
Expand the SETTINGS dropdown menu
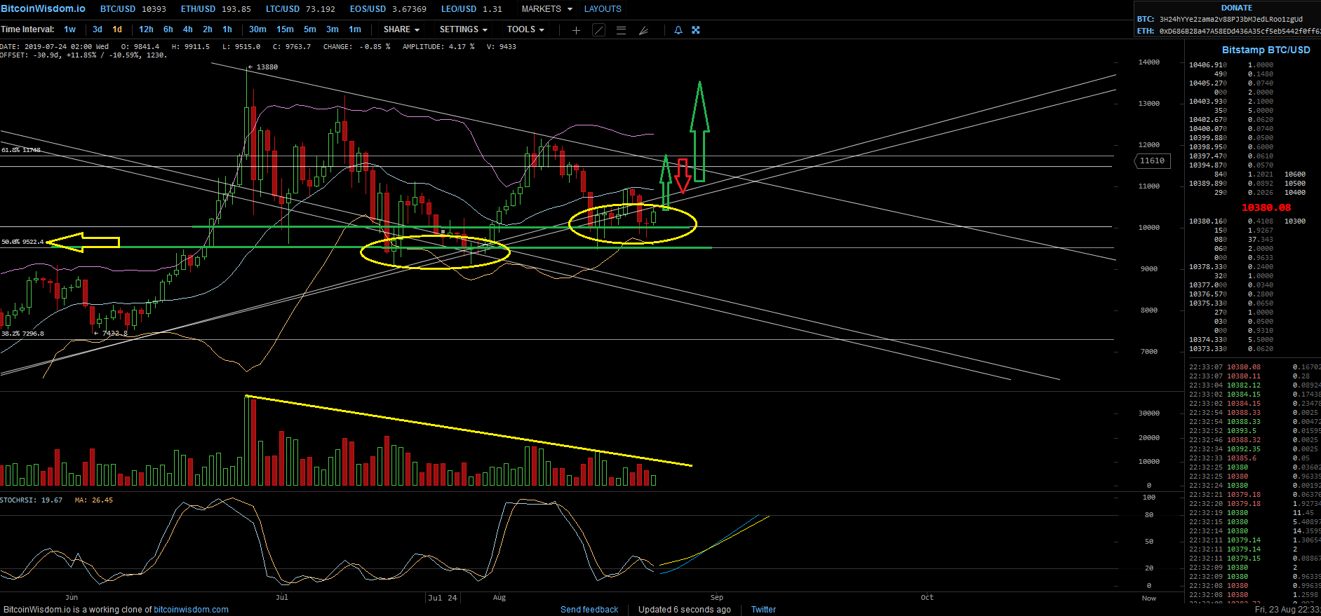[x=463, y=29]
